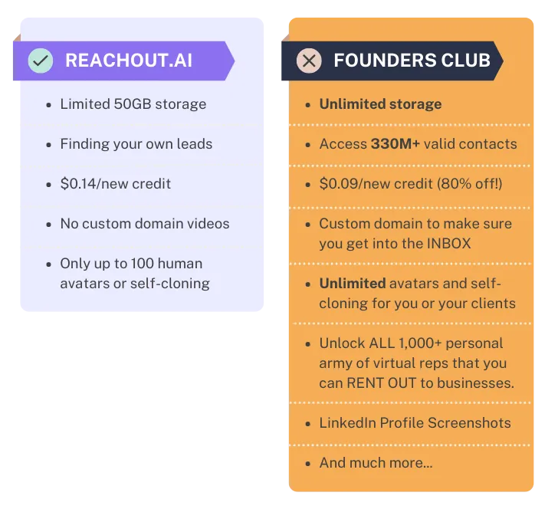The image size is (558, 509).
Task: Click the $0.09/new credit (80% off!) item
Action: [x=411, y=184]
